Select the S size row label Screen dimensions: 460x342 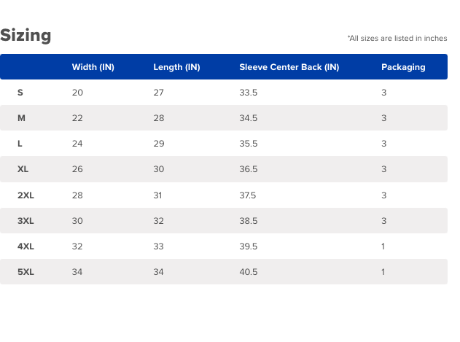pyautogui.click(x=20, y=93)
